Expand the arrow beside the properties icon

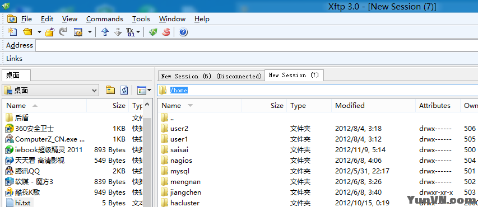click(90, 32)
